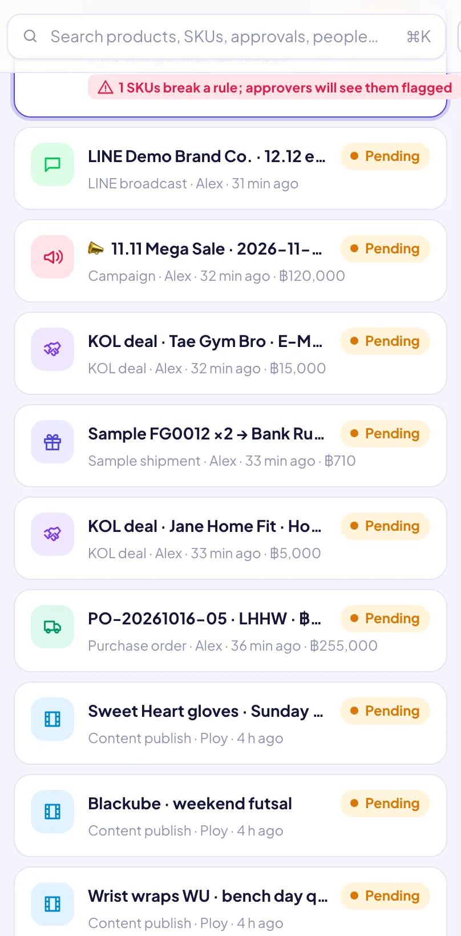
Task: Click the film icon for Sweet Heart gloves
Action: 52,720
